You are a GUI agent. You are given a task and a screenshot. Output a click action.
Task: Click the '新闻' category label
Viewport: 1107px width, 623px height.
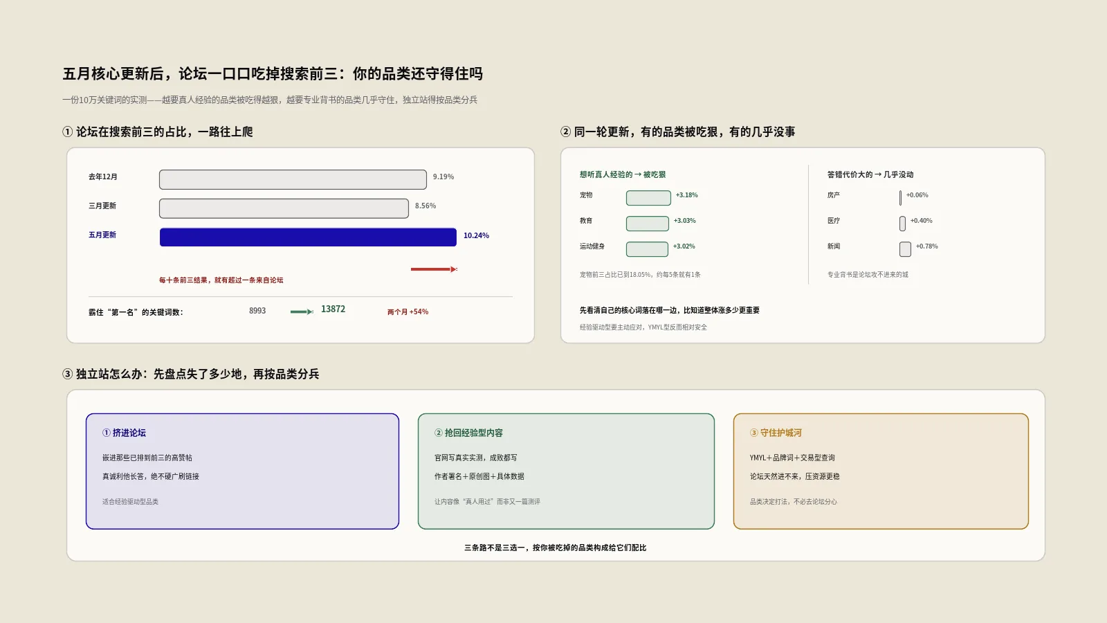pos(834,246)
